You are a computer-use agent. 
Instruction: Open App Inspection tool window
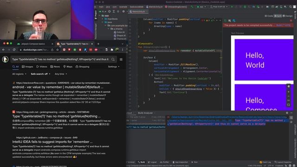180,162
